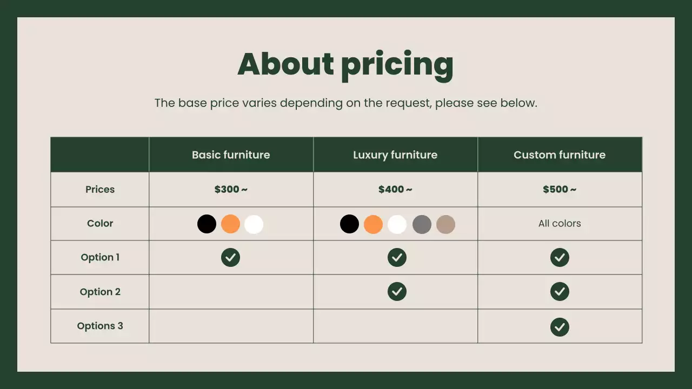Click the Custom furniture column header

pos(560,155)
